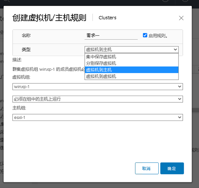Image resolution: width=199 pixels, height=188 pixels.
Task: Open the 必须在组中的主机上运行 dropdown
Action: pyautogui.click(x=98, y=99)
